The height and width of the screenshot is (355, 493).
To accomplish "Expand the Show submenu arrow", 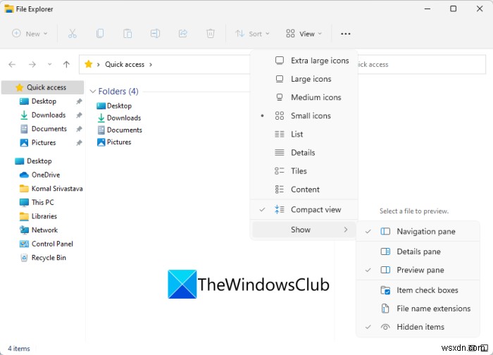I will pyautogui.click(x=346, y=230).
